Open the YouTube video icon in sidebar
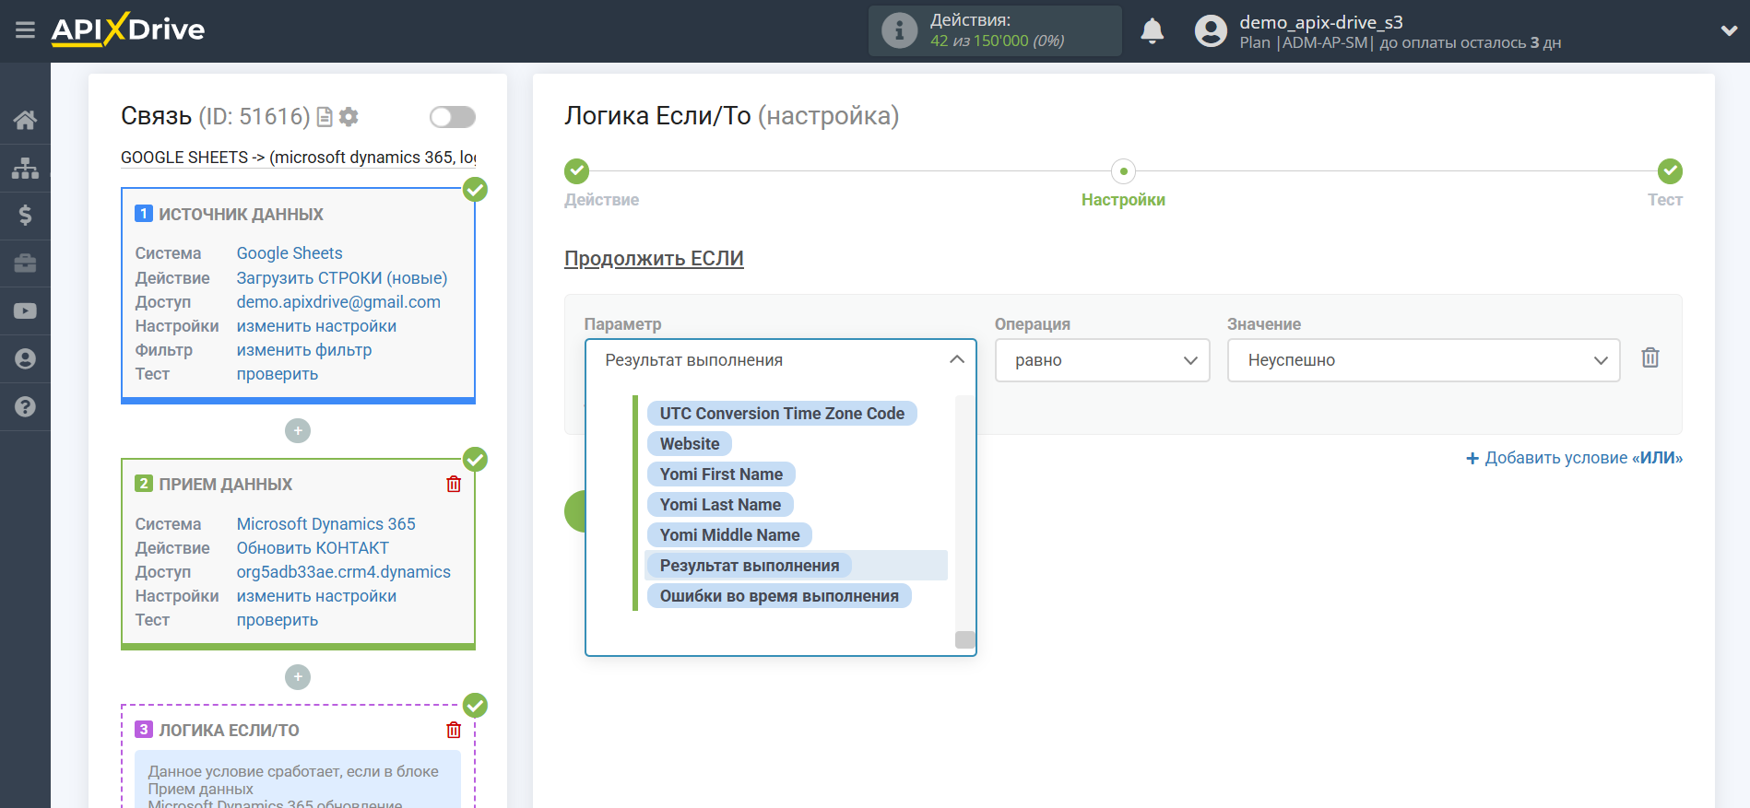This screenshot has height=808, width=1750. pos(25,311)
